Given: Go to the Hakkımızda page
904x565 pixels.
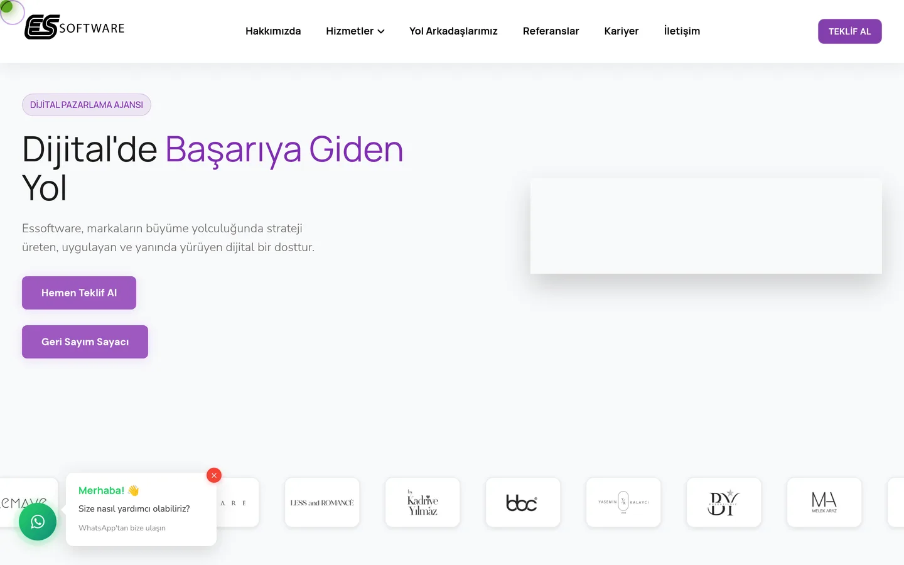Looking at the screenshot, I should coord(273,31).
